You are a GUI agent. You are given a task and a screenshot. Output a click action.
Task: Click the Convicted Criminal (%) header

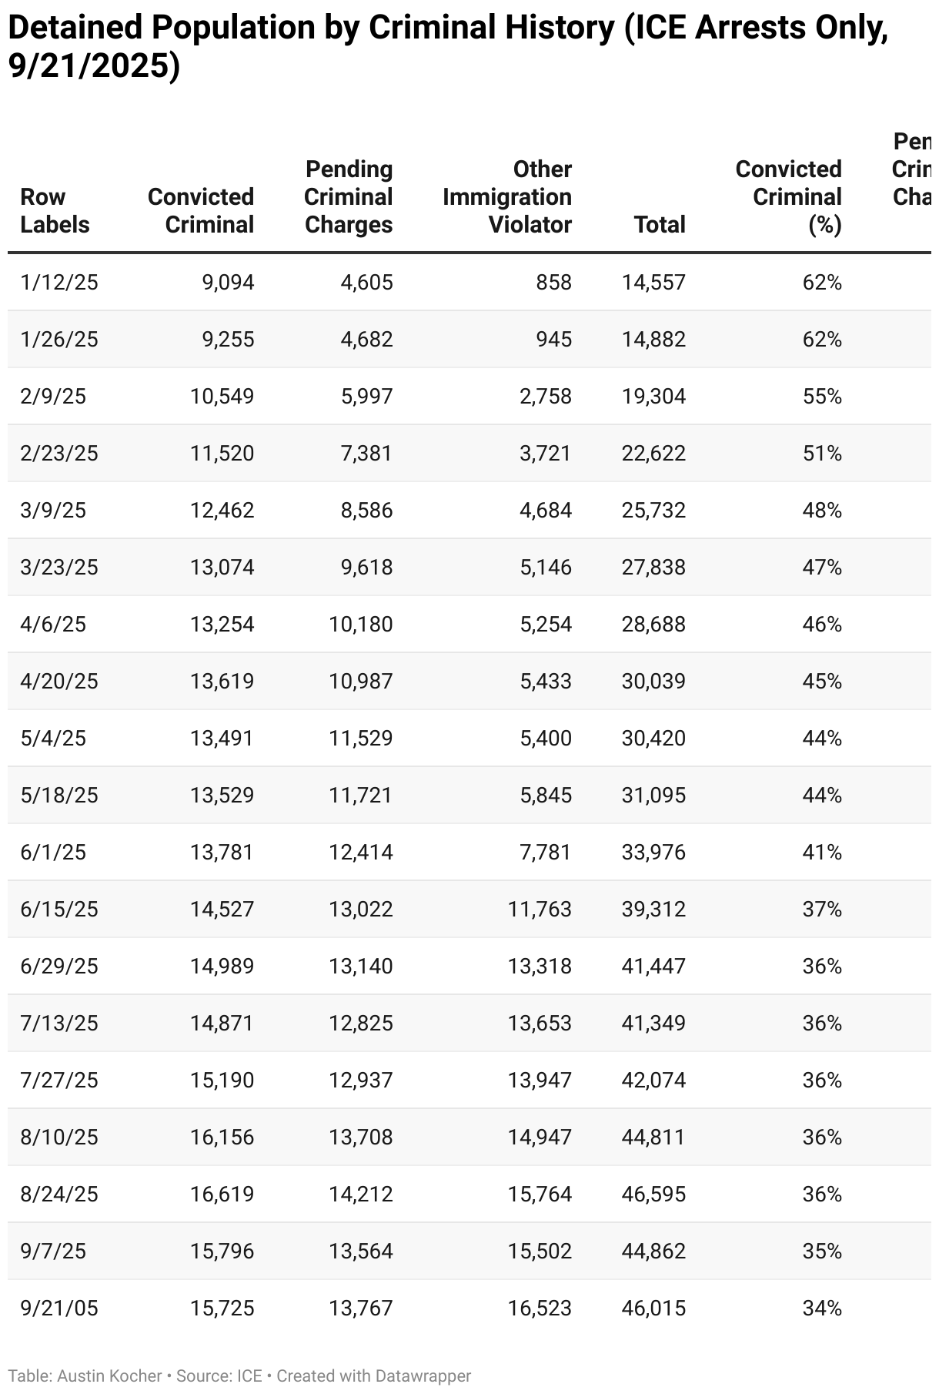[788, 196]
